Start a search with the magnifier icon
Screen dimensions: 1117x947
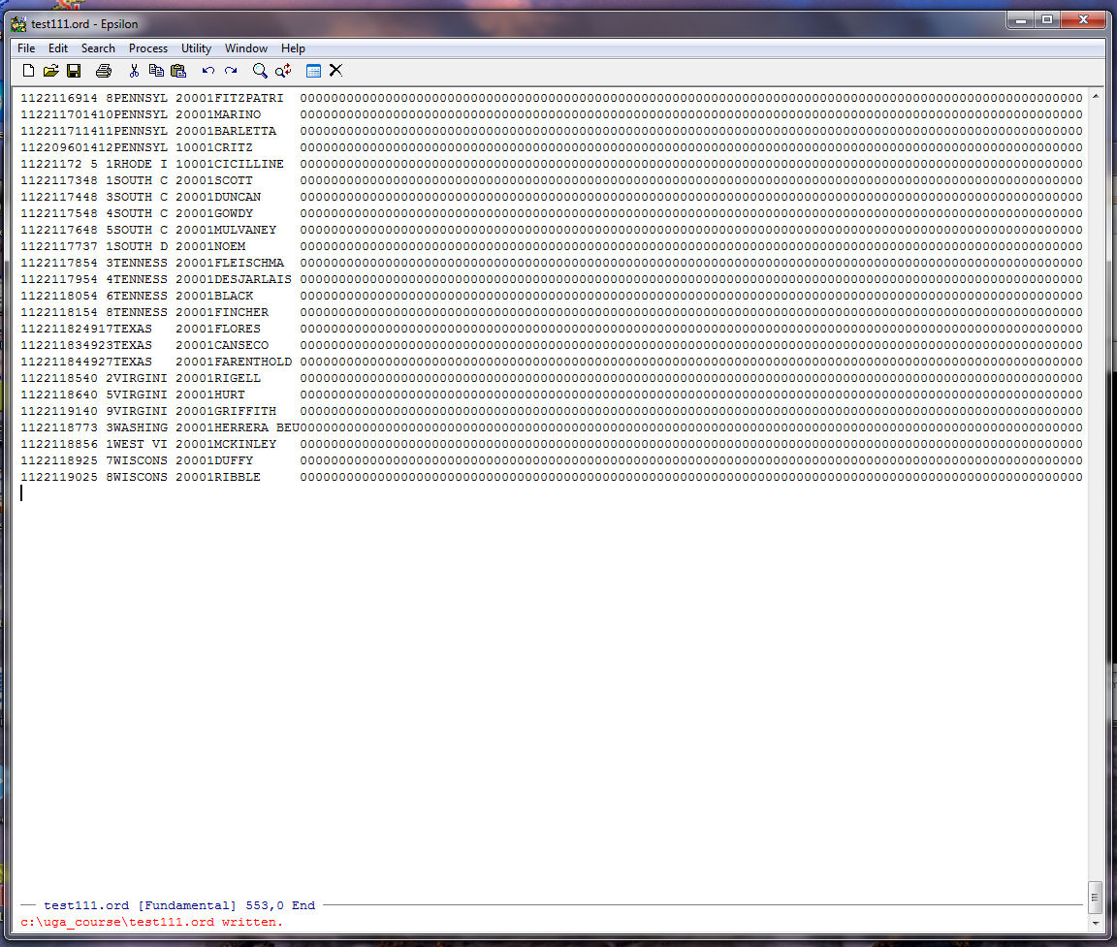point(260,71)
